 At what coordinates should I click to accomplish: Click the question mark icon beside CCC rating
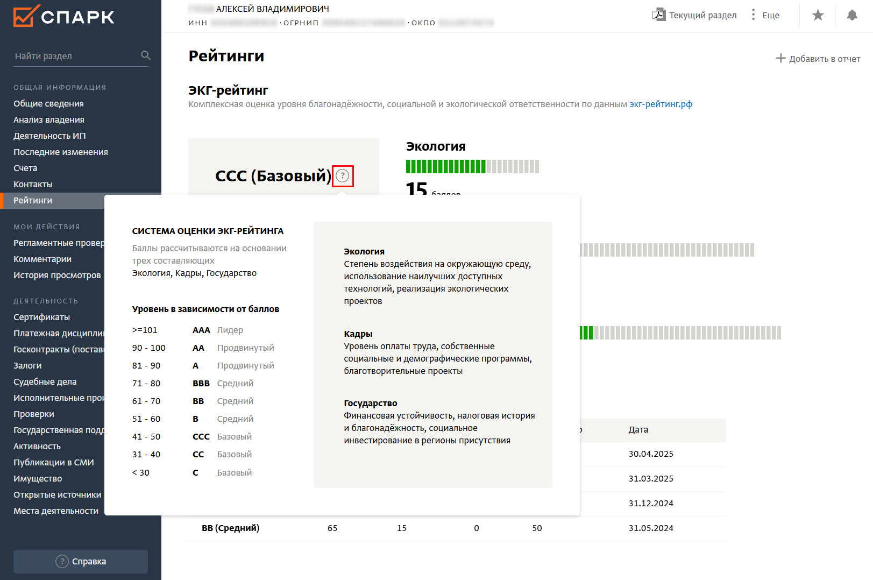point(343,176)
